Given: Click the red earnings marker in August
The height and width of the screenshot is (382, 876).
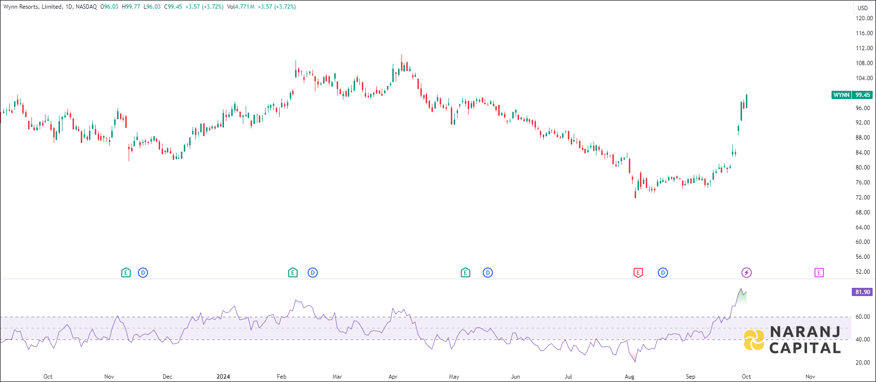Looking at the screenshot, I should point(638,273).
